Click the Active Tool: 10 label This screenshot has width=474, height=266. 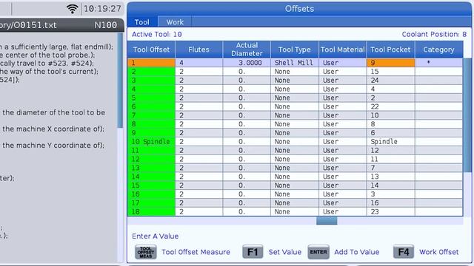156,35
